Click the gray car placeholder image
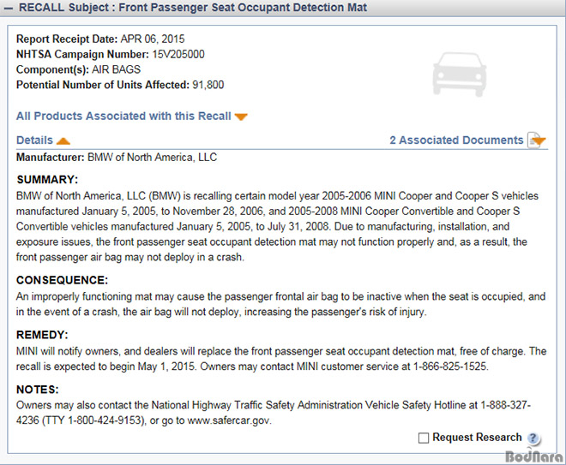The height and width of the screenshot is (465, 566). coord(459,75)
